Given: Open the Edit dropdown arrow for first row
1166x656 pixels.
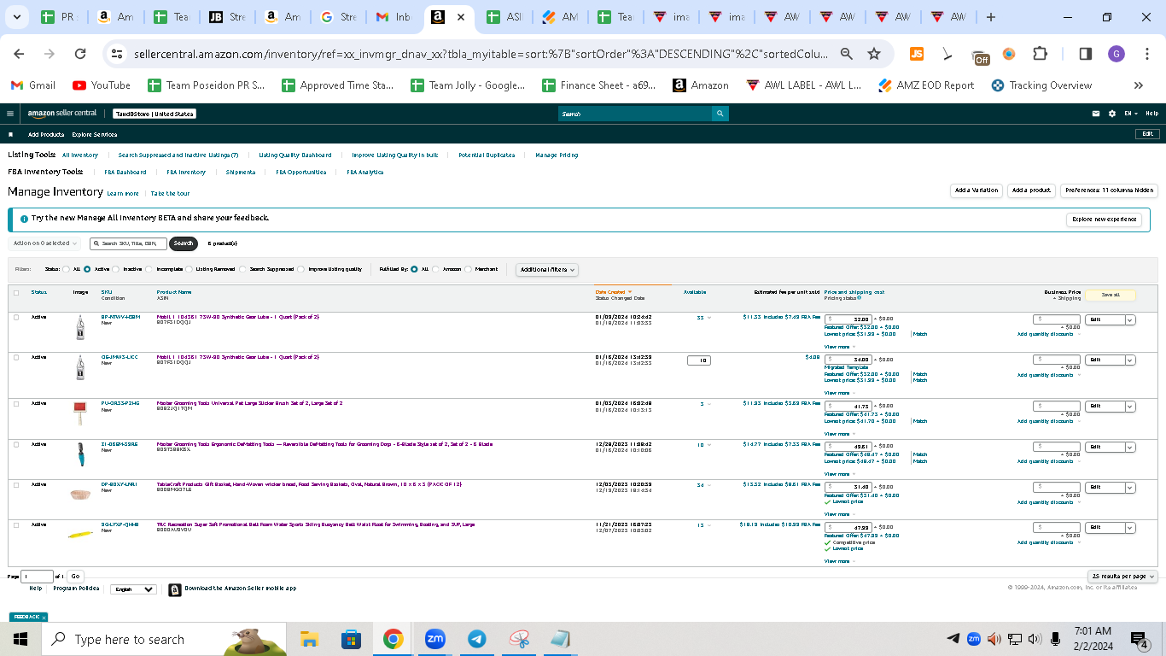Looking at the screenshot, I should pyautogui.click(x=1130, y=320).
